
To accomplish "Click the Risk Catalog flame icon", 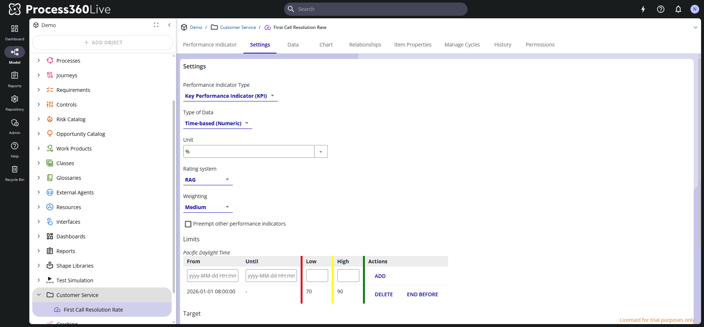I will tap(50, 119).
